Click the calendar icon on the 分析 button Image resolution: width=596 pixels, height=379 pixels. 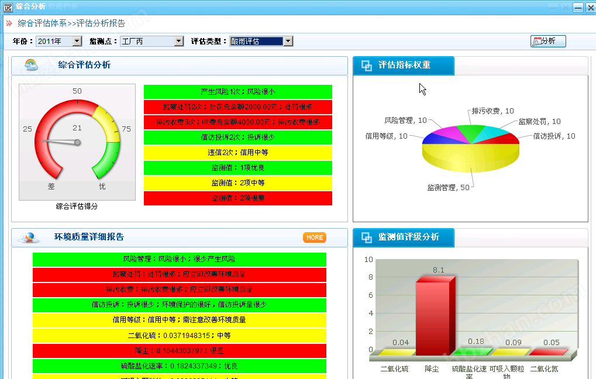pyautogui.click(x=536, y=42)
